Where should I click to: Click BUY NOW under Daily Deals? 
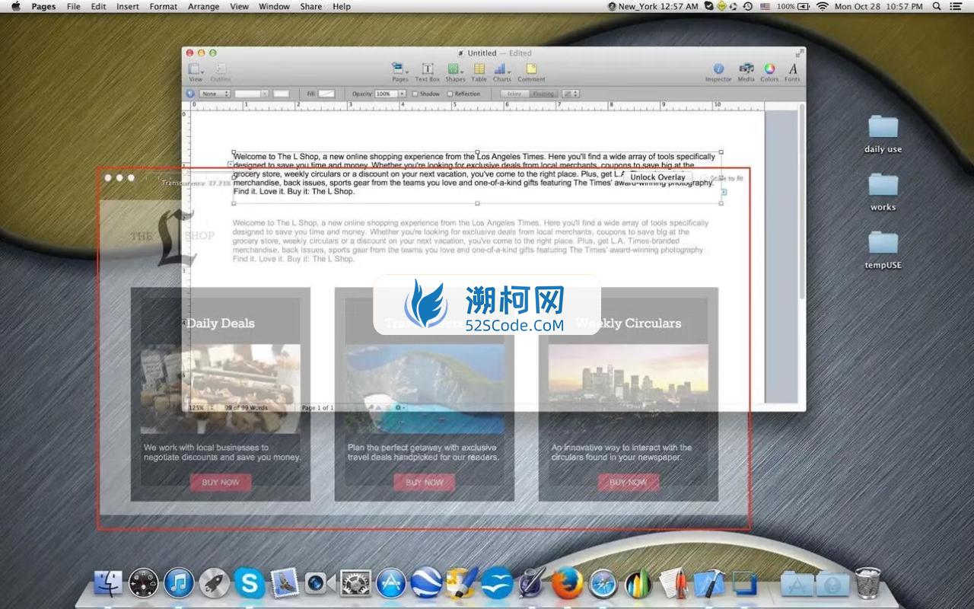[221, 482]
